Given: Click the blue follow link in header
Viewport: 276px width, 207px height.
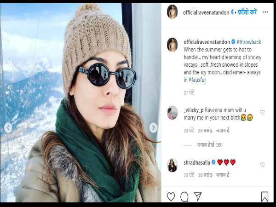Looking at the screenshot, I should click(247, 12).
